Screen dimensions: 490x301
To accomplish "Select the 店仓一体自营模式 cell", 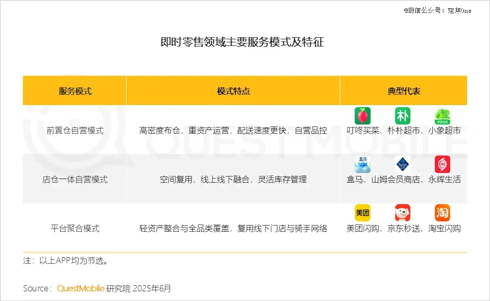I will pos(74,179).
